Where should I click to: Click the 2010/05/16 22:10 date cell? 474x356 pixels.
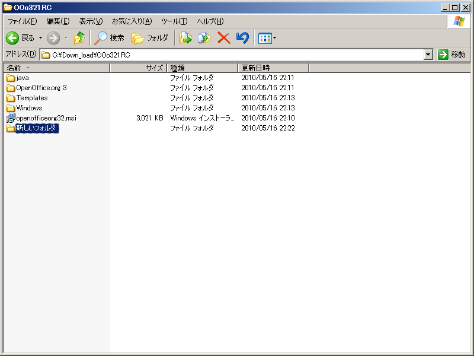(268, 118)
